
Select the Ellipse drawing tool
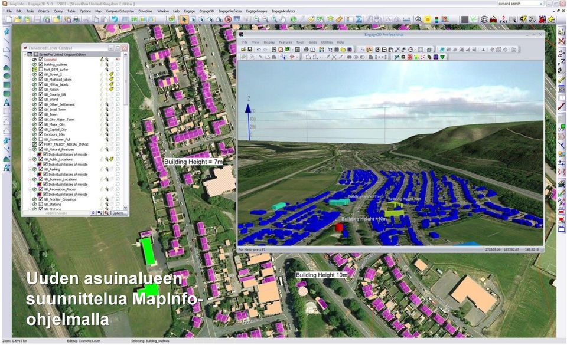point(6,76)
